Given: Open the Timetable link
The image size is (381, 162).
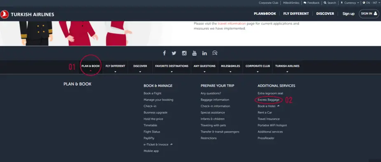Looking at the screenshot, I should (151, 125).
